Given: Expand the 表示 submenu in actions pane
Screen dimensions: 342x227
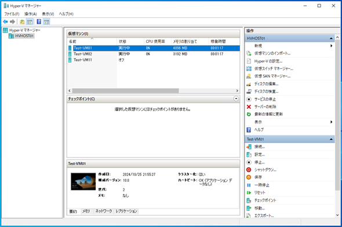Looking at the screenshot, I should tap(331, 122).
